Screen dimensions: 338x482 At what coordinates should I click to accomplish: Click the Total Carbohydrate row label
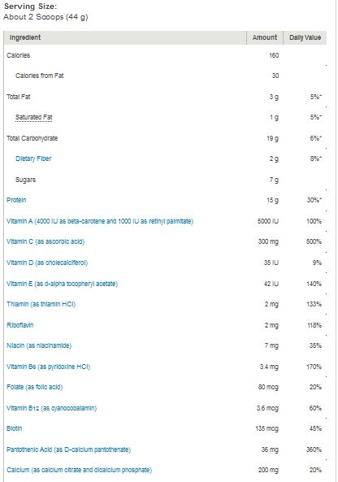click(x=32, y=138)
